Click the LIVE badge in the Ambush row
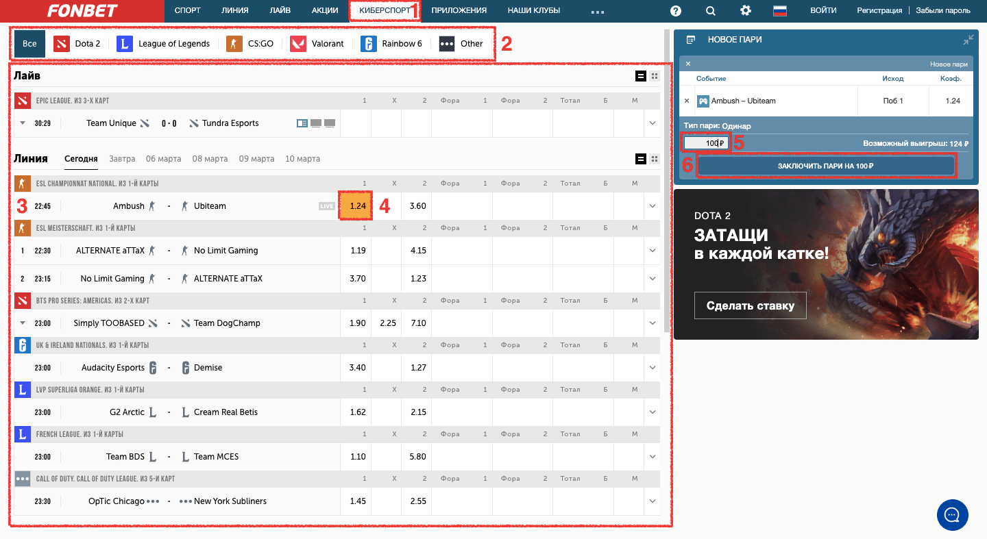The image size is (987, 539). pyautogui.click(x=327, y=206)
